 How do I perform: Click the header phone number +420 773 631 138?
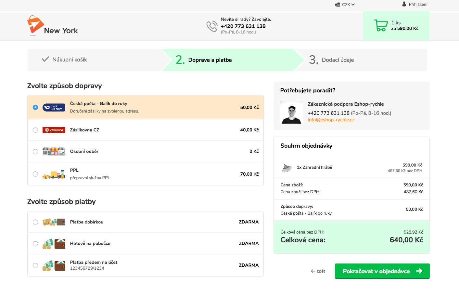point(243,26)
